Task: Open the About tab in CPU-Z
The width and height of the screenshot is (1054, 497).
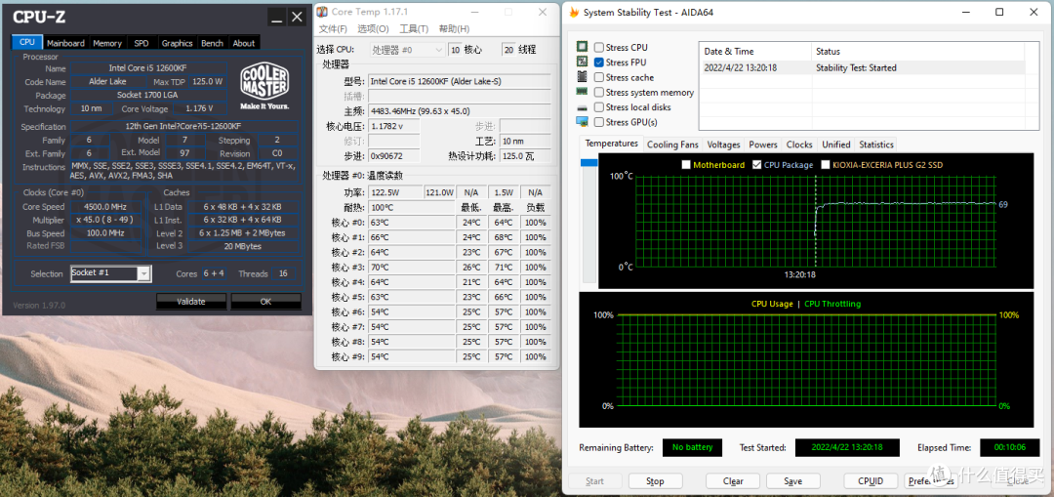Action: click(244, 43)
